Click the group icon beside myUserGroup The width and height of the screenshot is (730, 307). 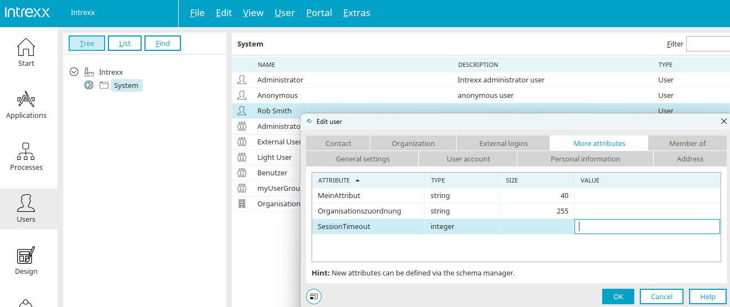(x=242, y=188)
